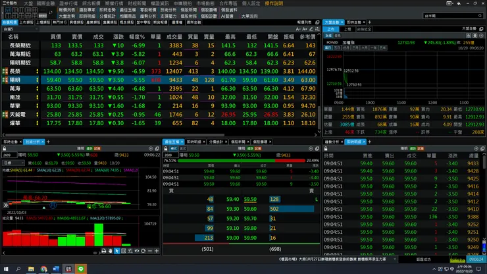Click print icon in chart toolbar
This screenshot has height=274, width=487.
pos(104,251)
